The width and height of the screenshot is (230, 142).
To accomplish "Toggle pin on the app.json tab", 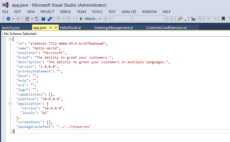I will (50, 28).
